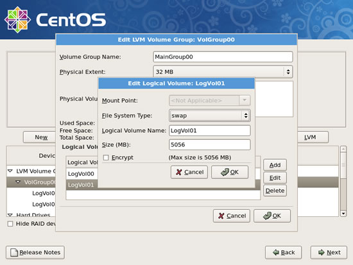Screen dimensions: 353x265
Task: Click the Add logical volume button
Action: click(275, 165)
